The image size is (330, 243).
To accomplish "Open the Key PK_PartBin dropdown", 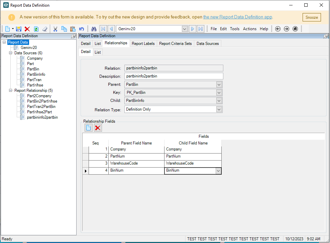I will 219,93.
